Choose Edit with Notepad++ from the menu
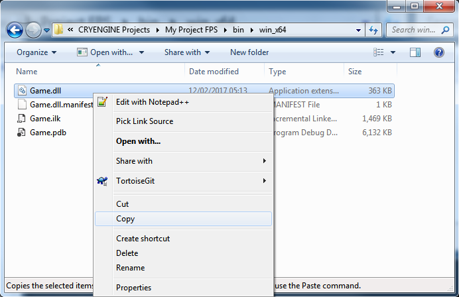 (183, 102)
